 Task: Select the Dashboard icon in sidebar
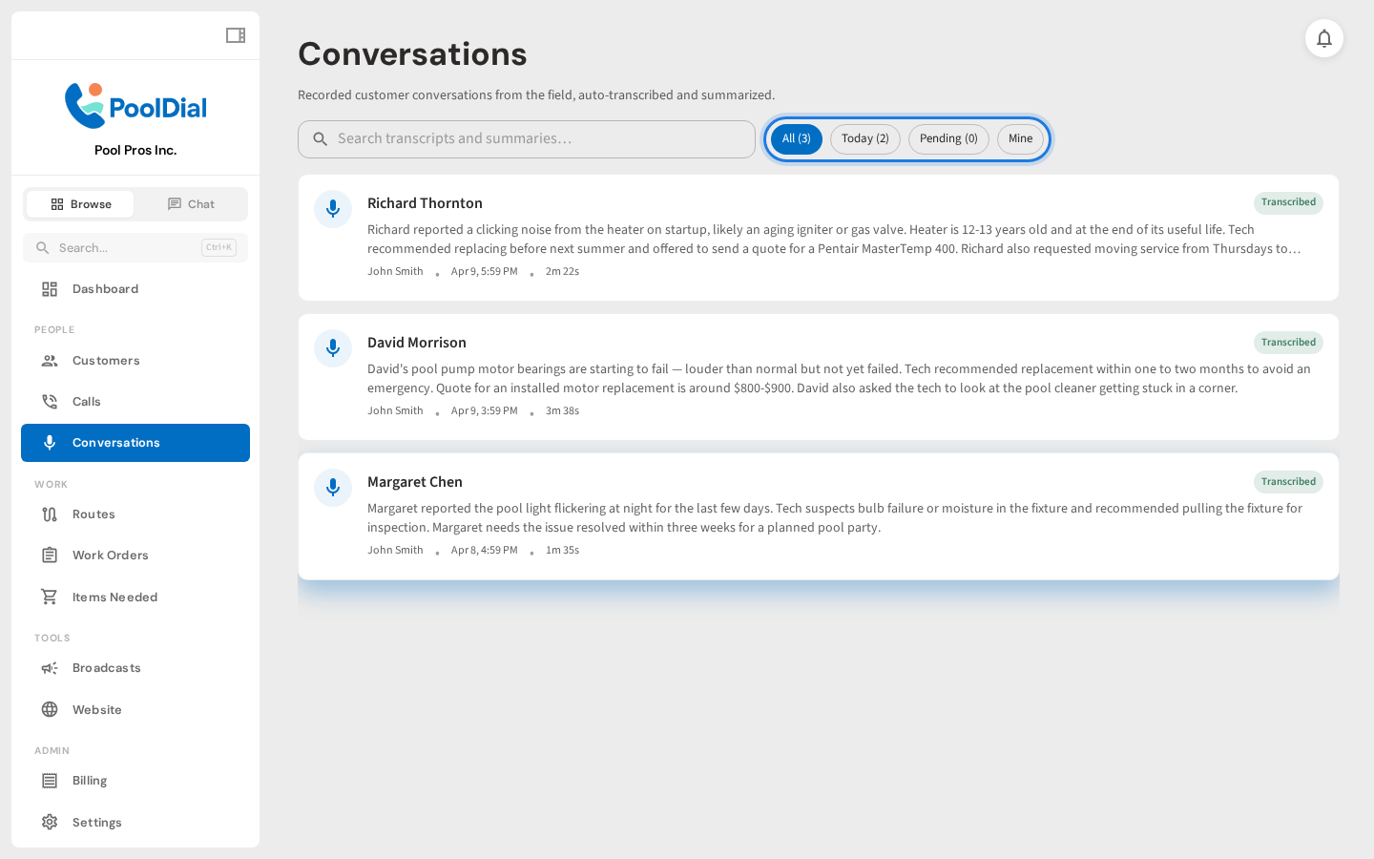pyautogui.click(x=50, y=288)
